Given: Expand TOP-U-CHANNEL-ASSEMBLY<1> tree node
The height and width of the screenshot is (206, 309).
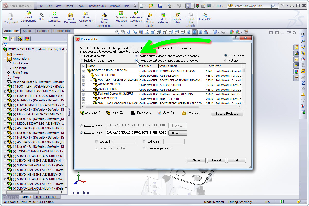Looking at the screenshot, I should [x=5, y=151].
